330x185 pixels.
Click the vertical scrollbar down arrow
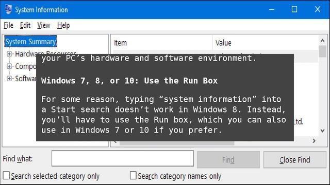pyautogui.click(x=322, y=131)
